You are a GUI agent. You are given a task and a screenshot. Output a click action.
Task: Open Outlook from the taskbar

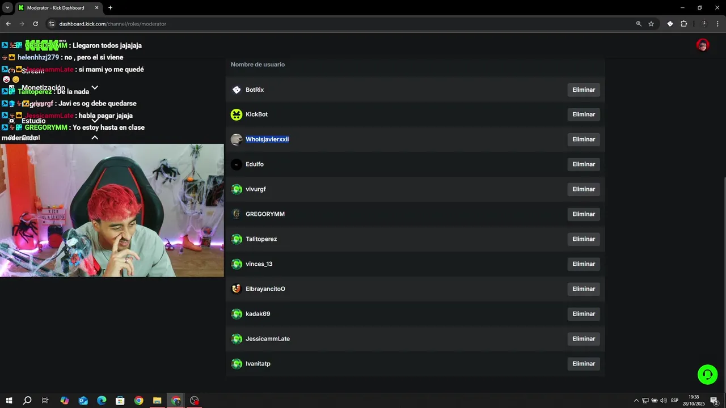83,401
